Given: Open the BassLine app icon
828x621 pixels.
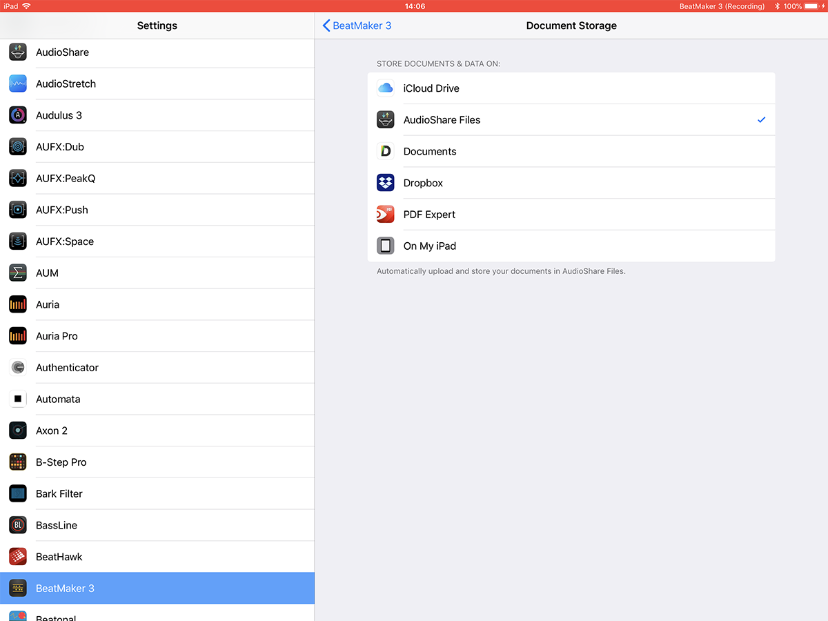Looking at the screenshot, I should click(18, 525).
